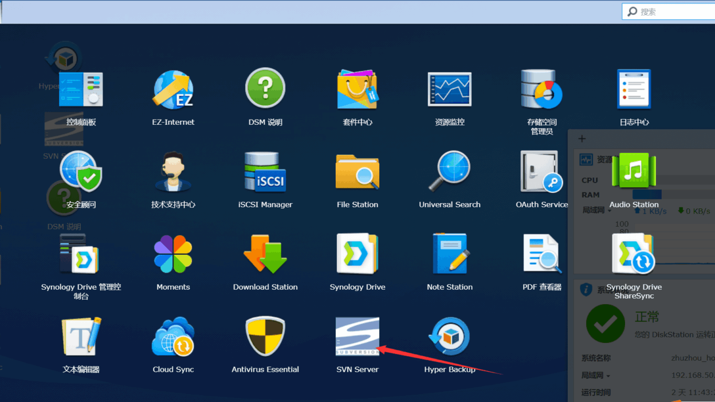
Task: Launch Hyper Backup from the main menu
Action: 449,337
